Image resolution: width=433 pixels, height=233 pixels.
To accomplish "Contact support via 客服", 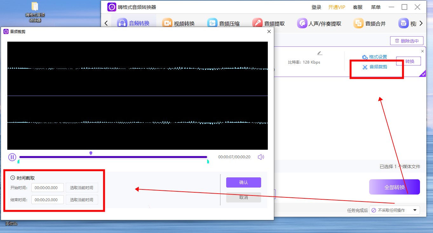I will coord(358,7).
